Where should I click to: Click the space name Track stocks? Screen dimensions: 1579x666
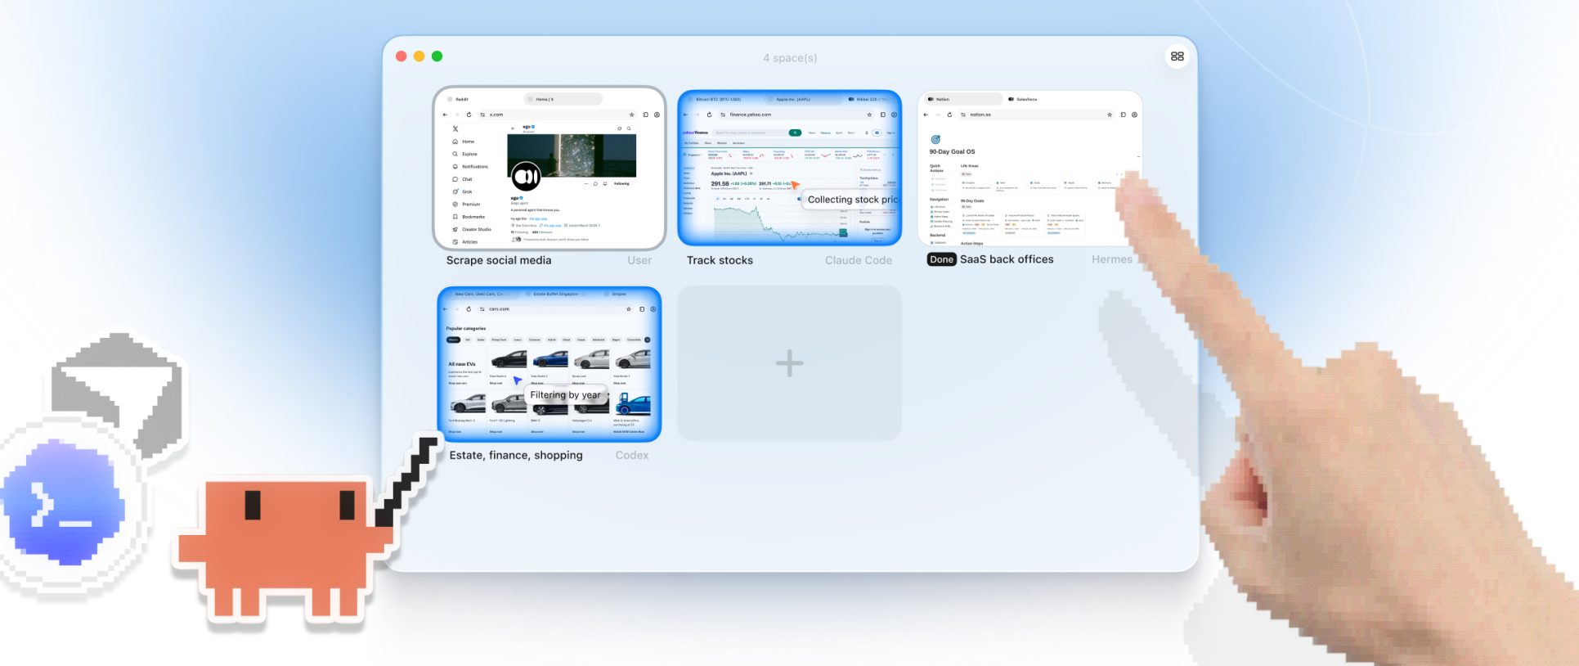point(720,260)
